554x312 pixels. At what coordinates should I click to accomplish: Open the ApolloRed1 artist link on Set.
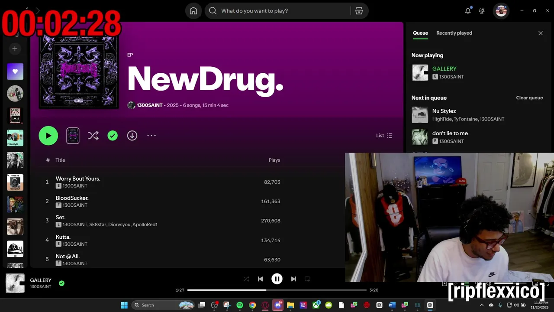pyautogui.click(x=145, y=224)
